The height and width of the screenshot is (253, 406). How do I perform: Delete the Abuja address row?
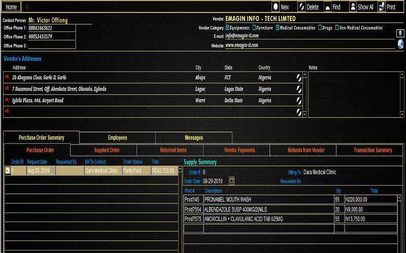click(299, 78)
